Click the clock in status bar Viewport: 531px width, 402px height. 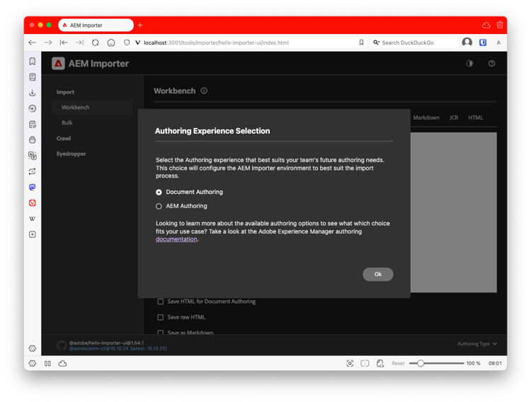495,363
